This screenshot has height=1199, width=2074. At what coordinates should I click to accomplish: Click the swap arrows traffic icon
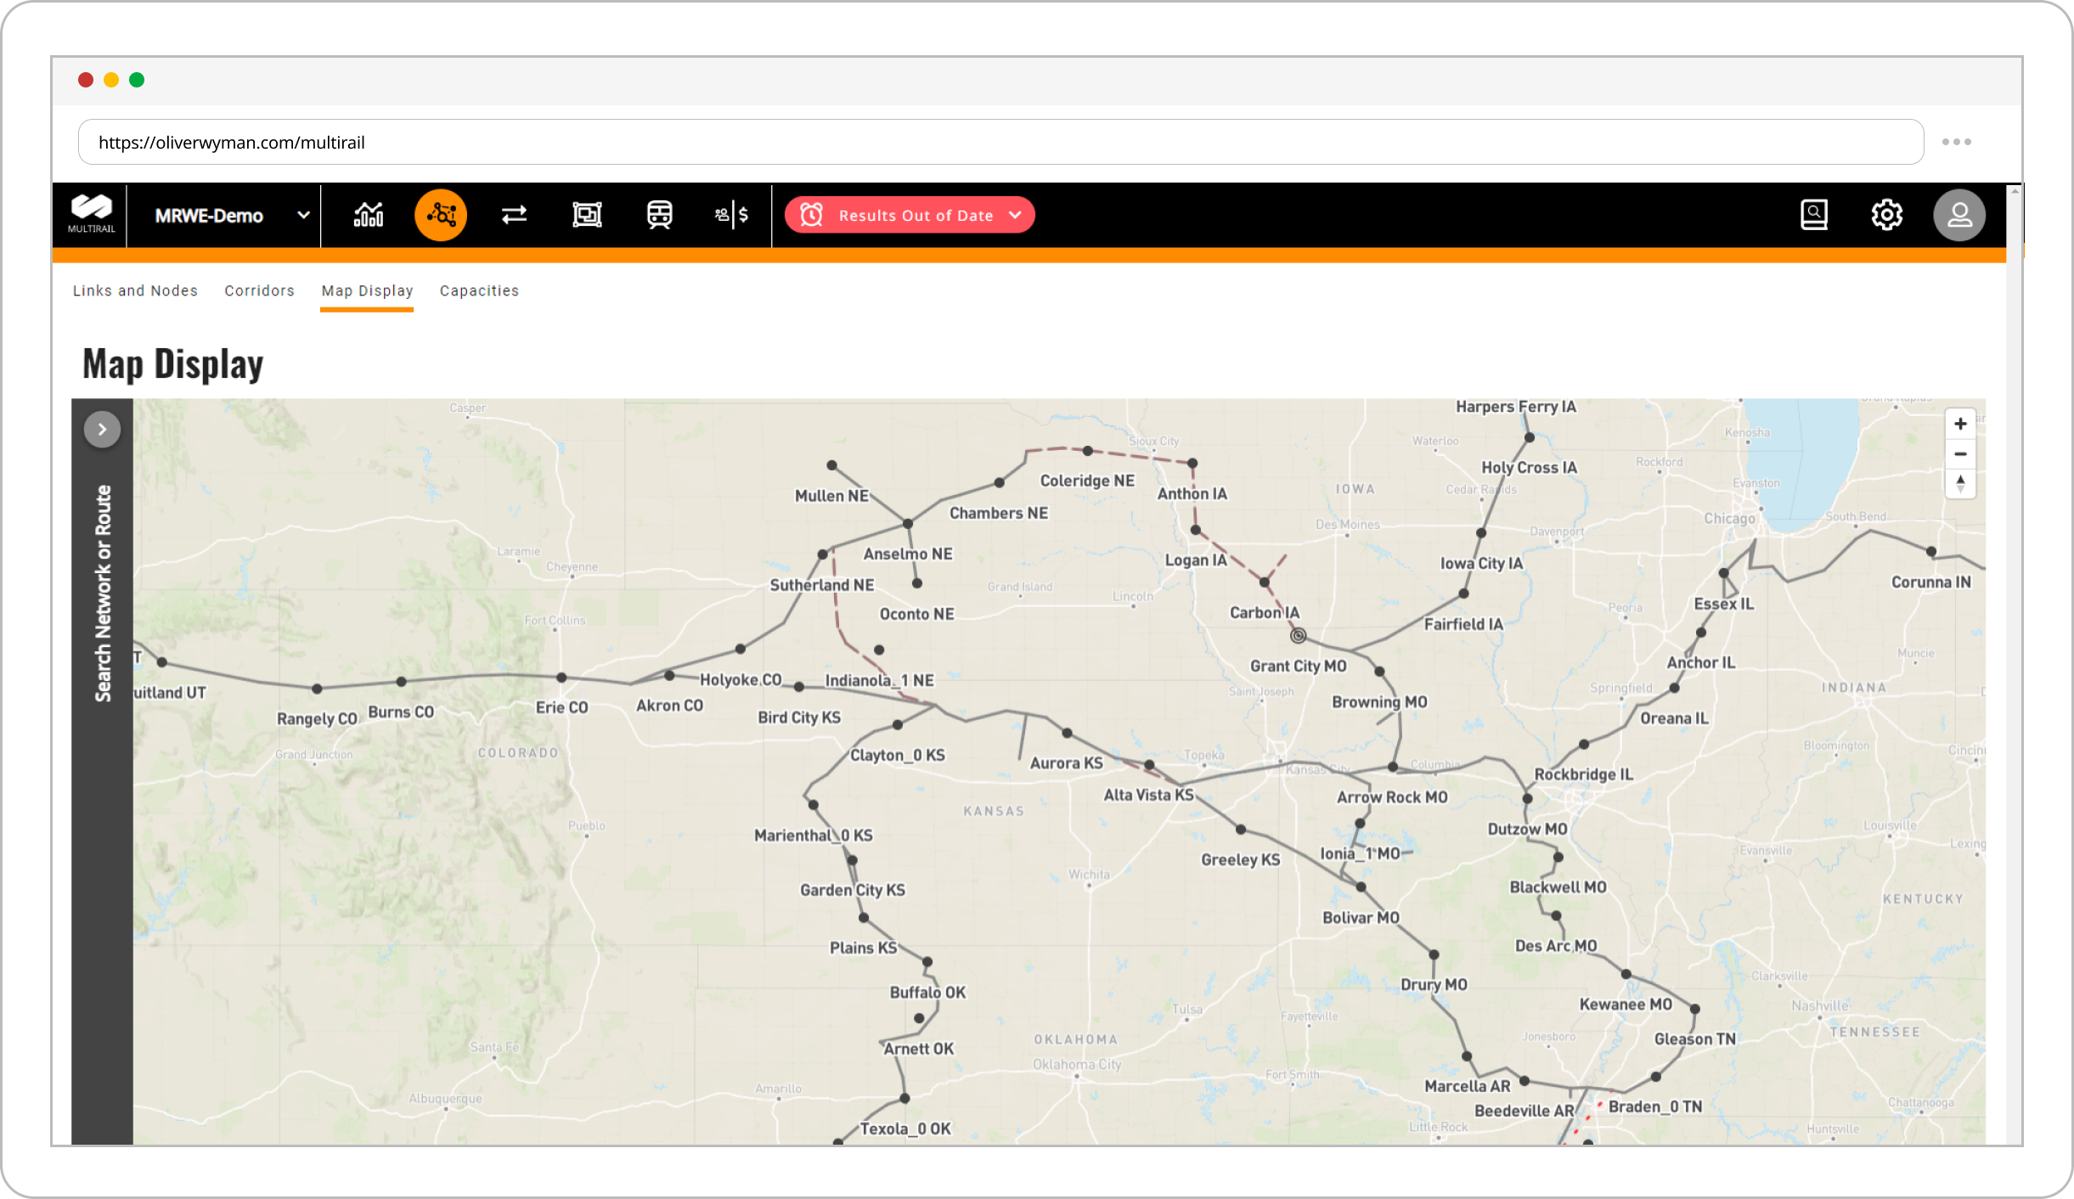(514, 215)
